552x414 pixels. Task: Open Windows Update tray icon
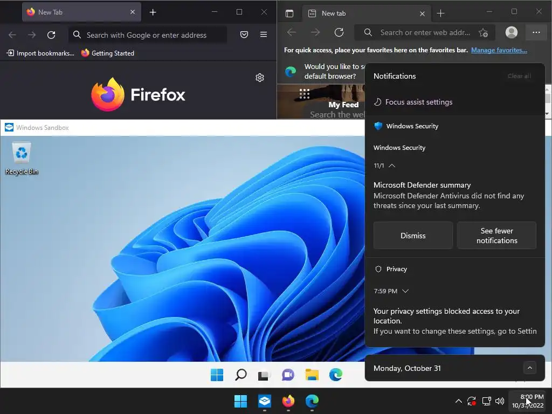[x=472, y=401]
